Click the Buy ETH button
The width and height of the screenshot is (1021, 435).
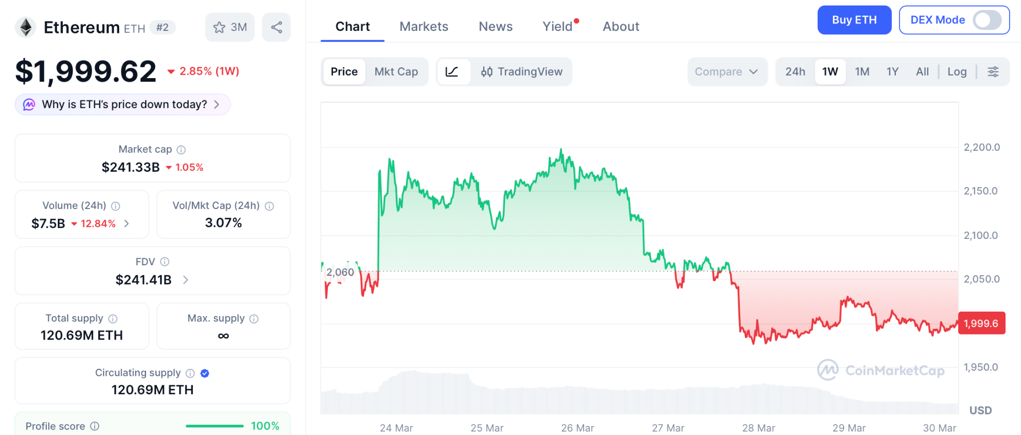point(854,20)
